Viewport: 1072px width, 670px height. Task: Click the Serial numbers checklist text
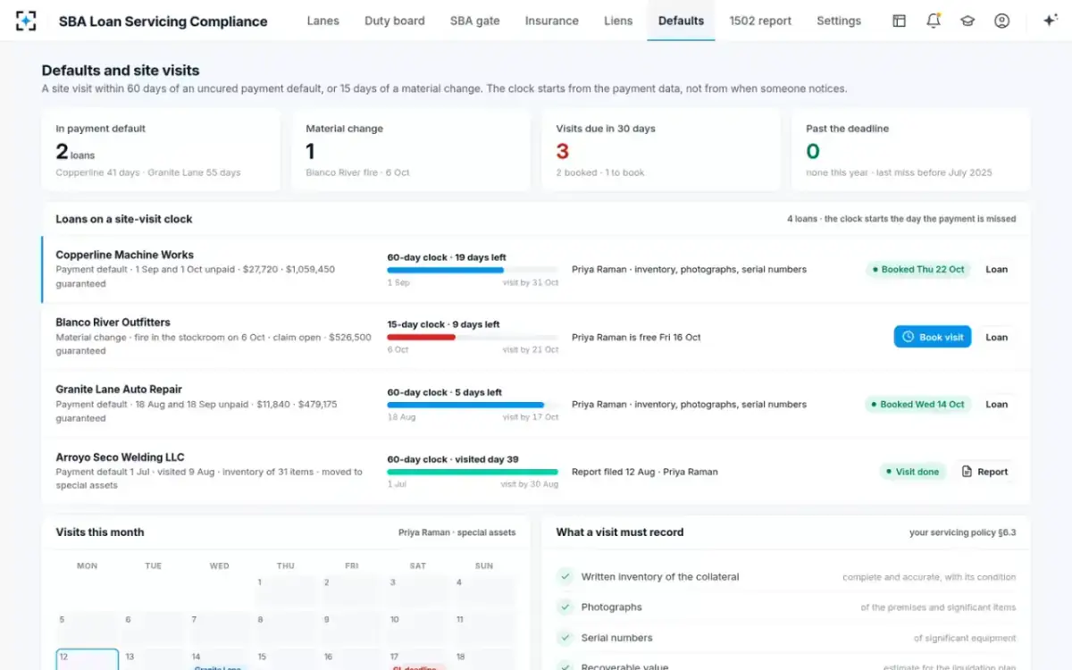[x=617, y=638]
